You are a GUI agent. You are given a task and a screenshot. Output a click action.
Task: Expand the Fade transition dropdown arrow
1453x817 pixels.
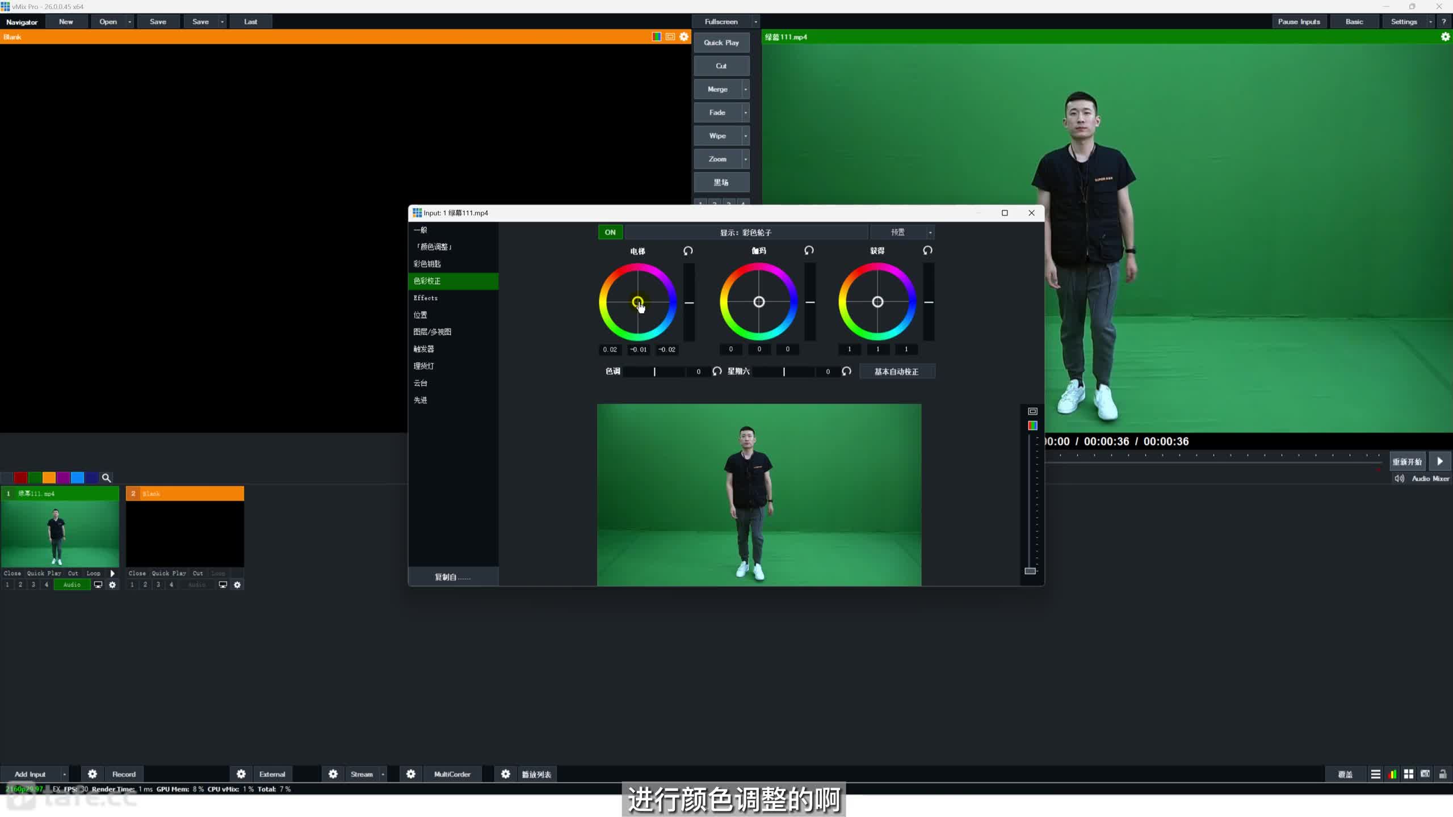click(x=745, y=112)
